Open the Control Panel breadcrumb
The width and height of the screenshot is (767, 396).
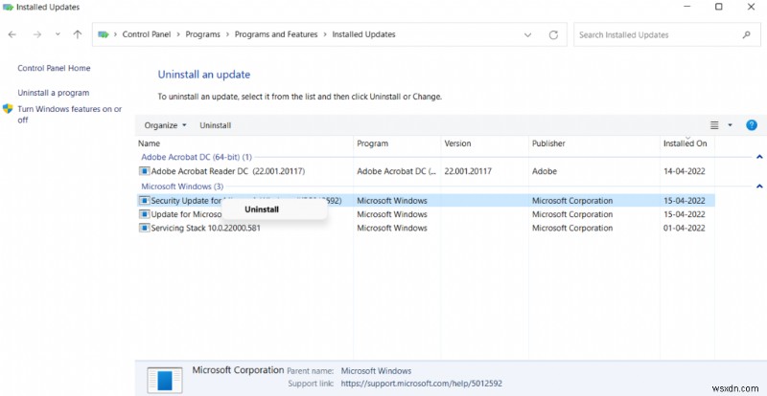tap(147, 34)
